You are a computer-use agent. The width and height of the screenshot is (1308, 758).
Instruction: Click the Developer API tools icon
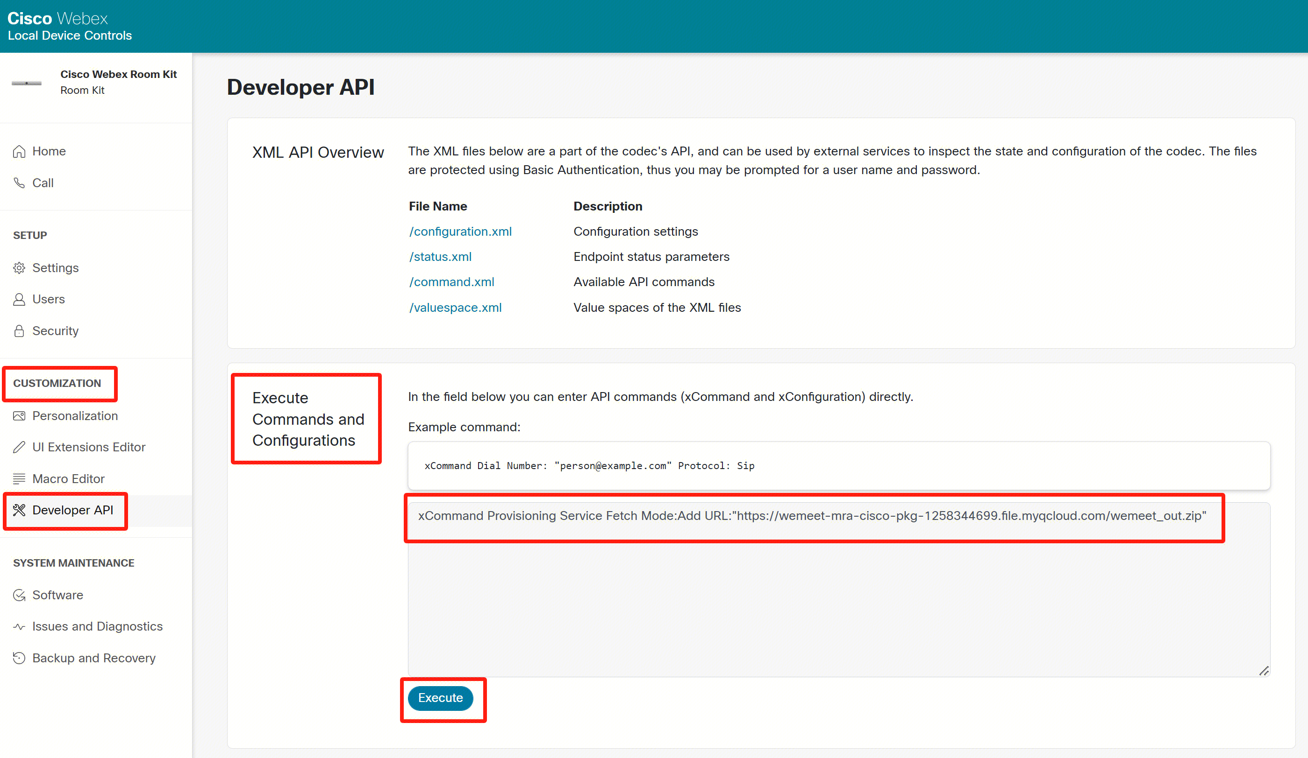tap(19, 510)
